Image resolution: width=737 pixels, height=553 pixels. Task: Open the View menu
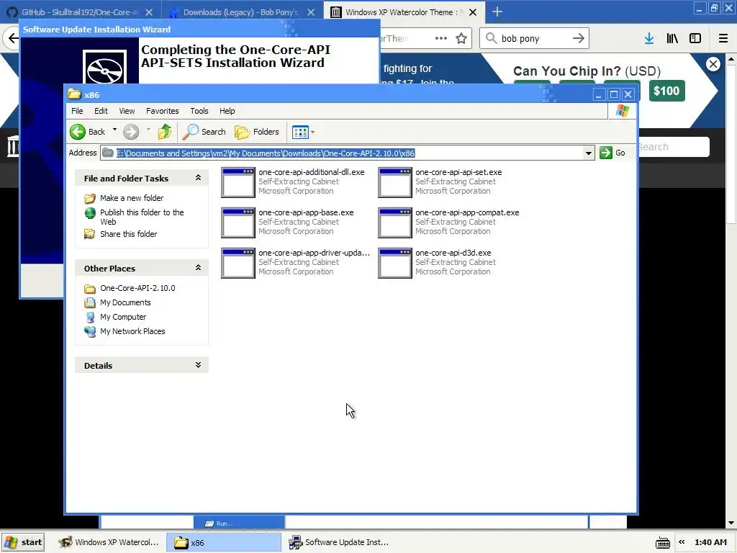tap(127, 111)
